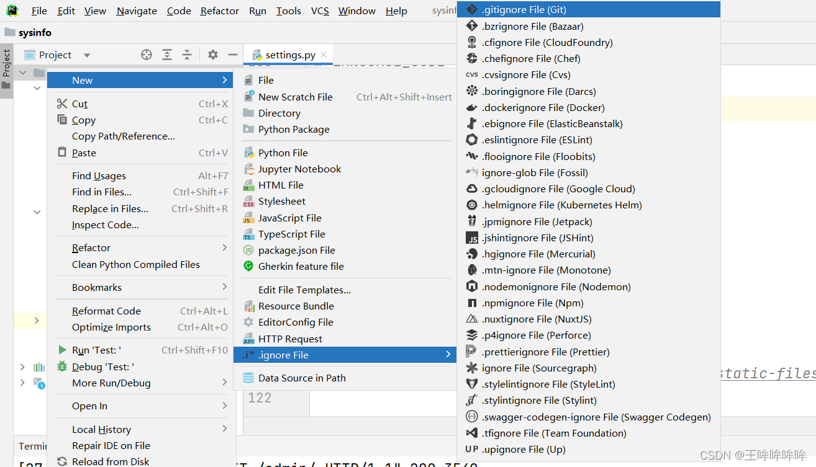Expand the Open In submenu arrow
The image size is (816, 467).
[x=224, y=405]
